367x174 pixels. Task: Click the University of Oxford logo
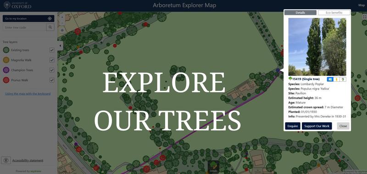(x=17, y=5)
